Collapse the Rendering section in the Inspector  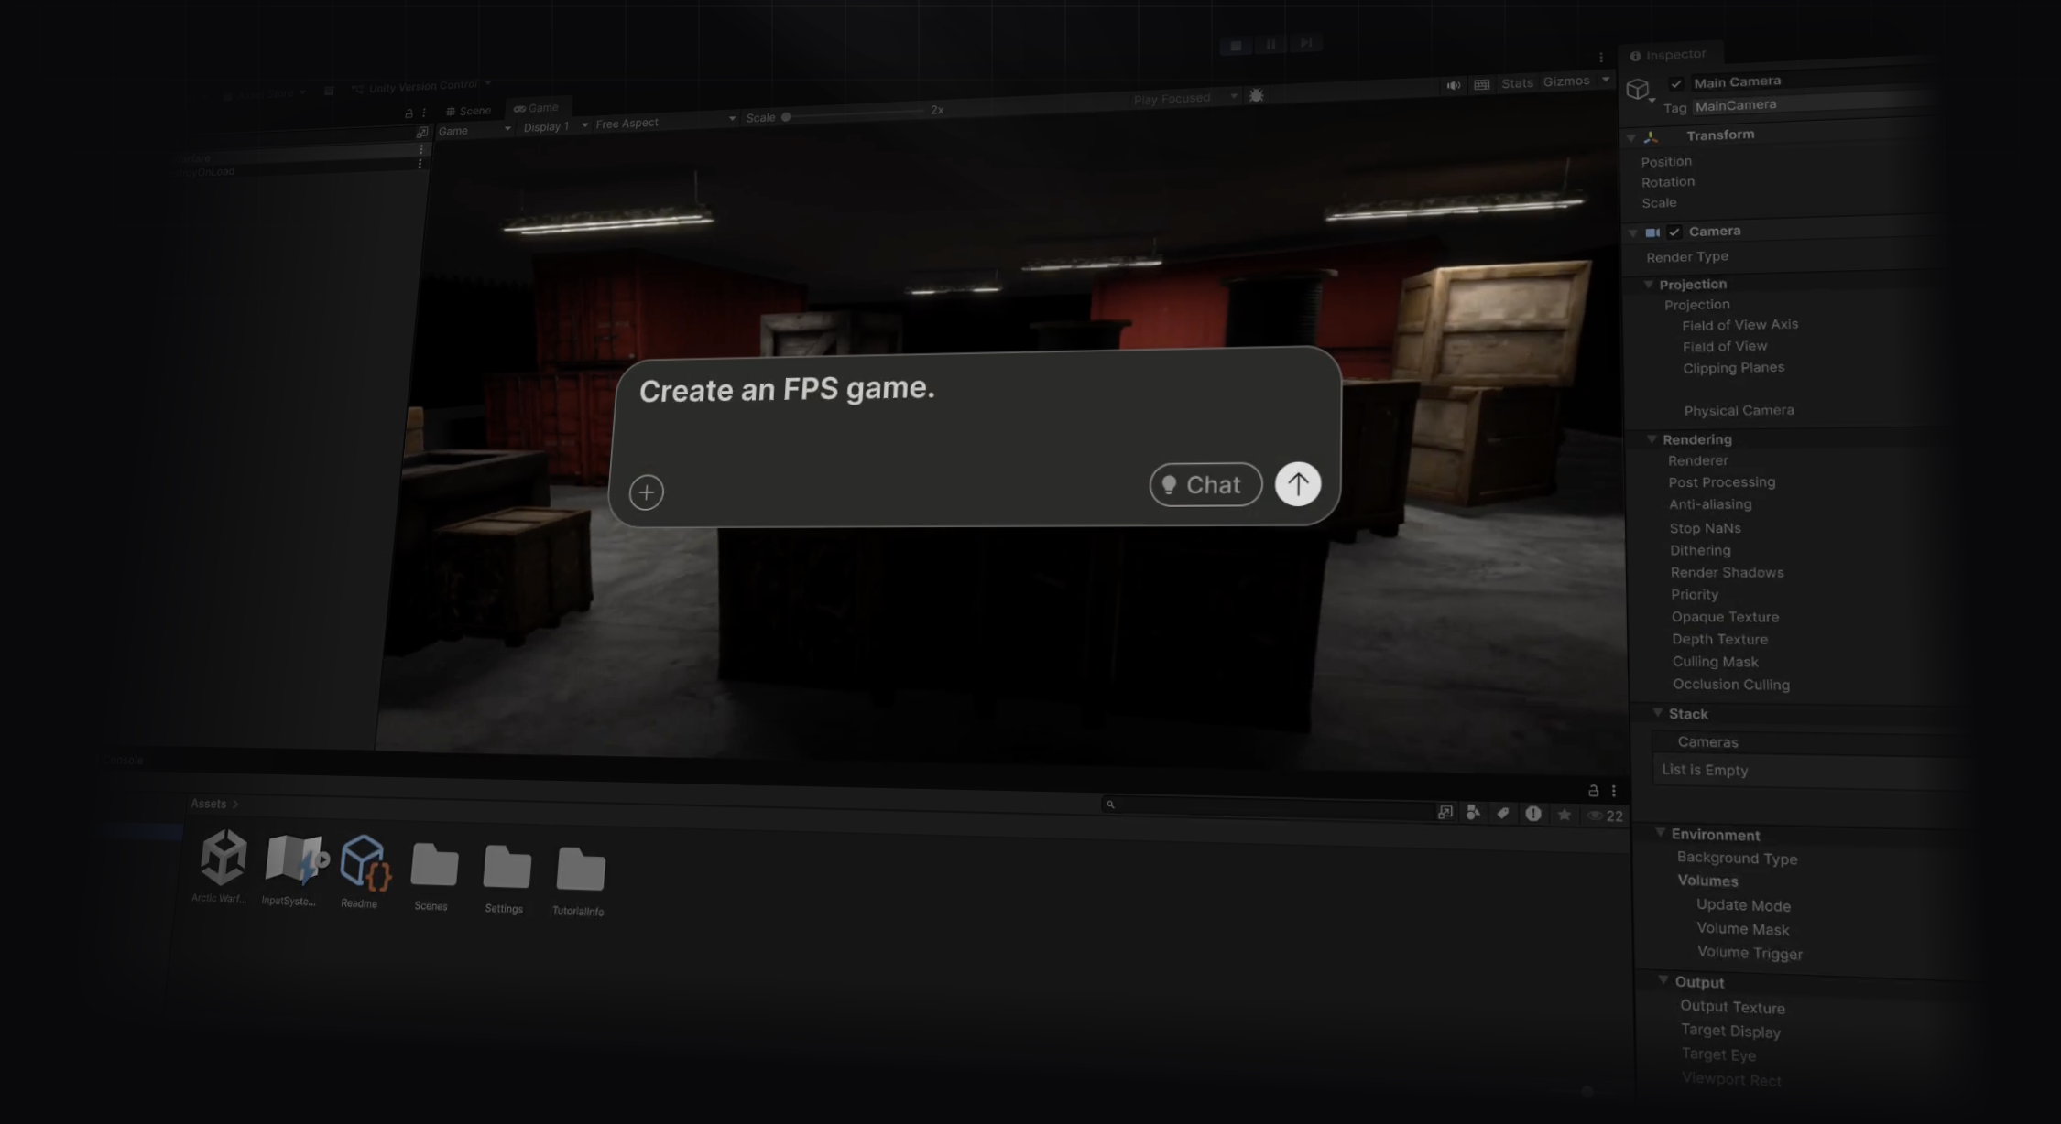[1653, 439]
